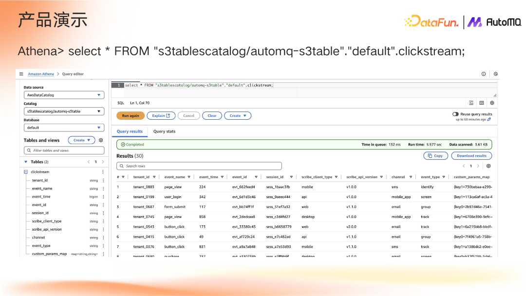
Task: Go to previous results page arrow
Action: pyautogui.click(x=464, y=166)
